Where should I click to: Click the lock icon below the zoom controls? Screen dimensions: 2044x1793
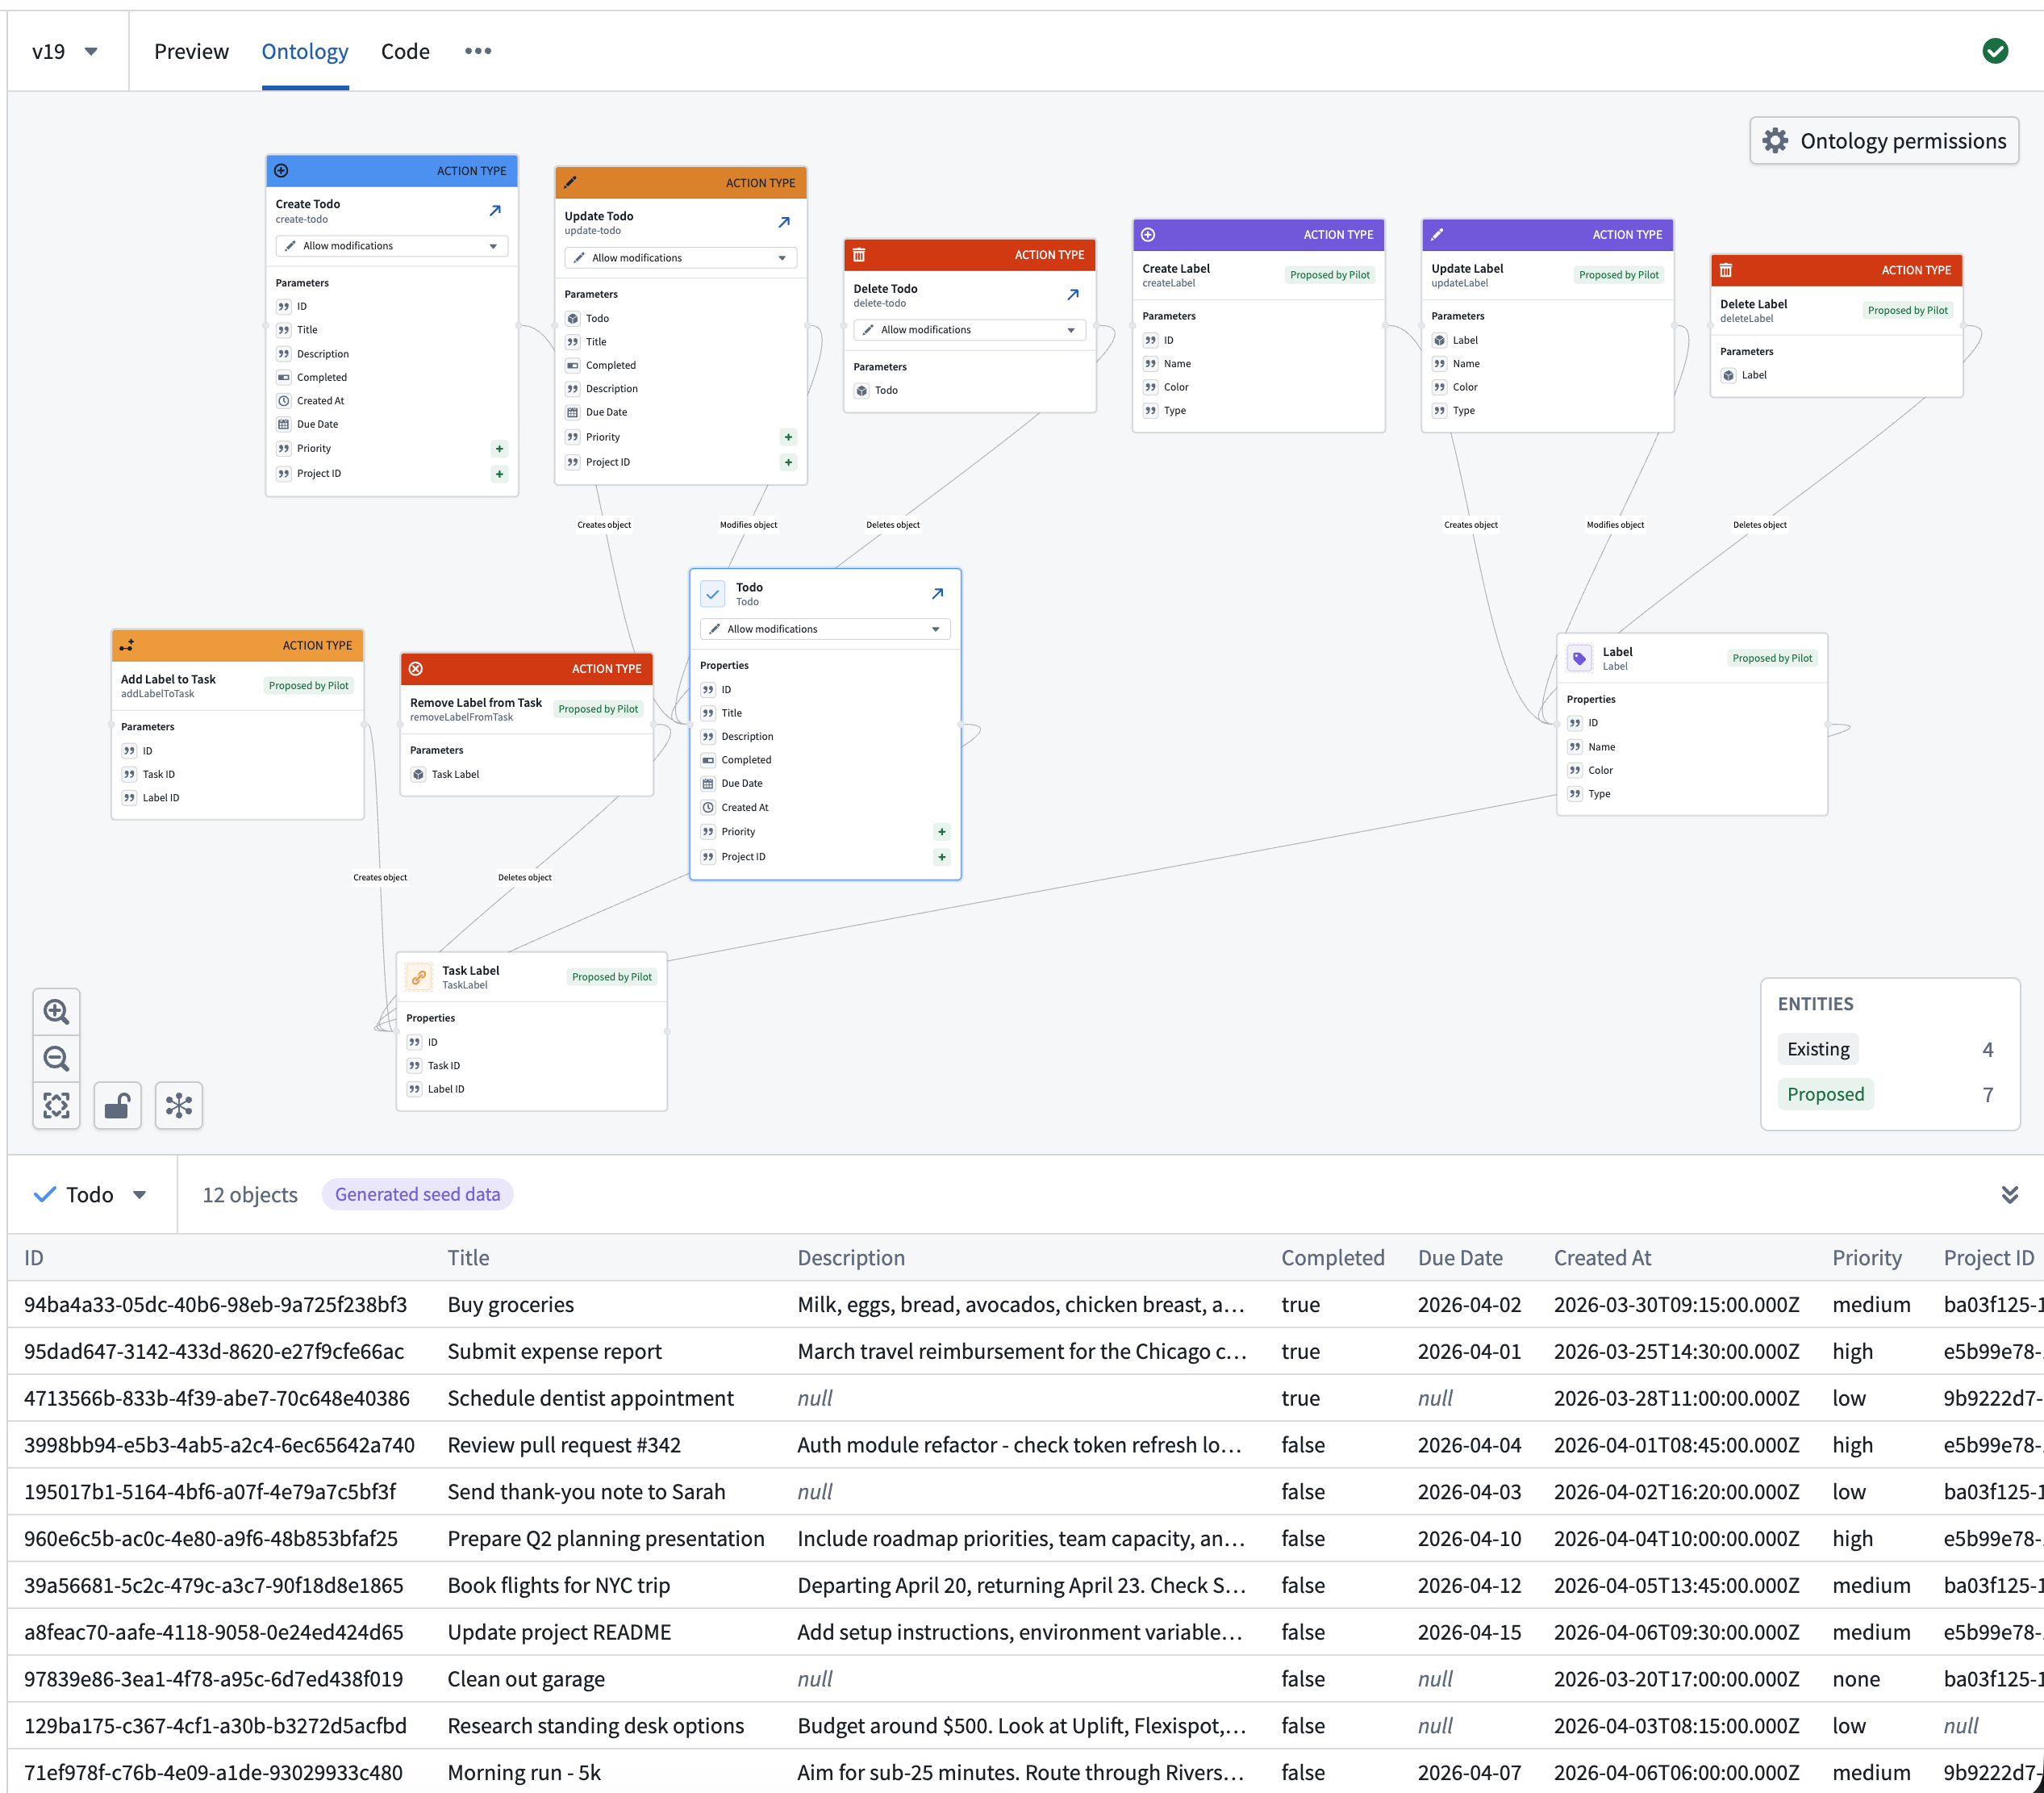[117, 1105]
